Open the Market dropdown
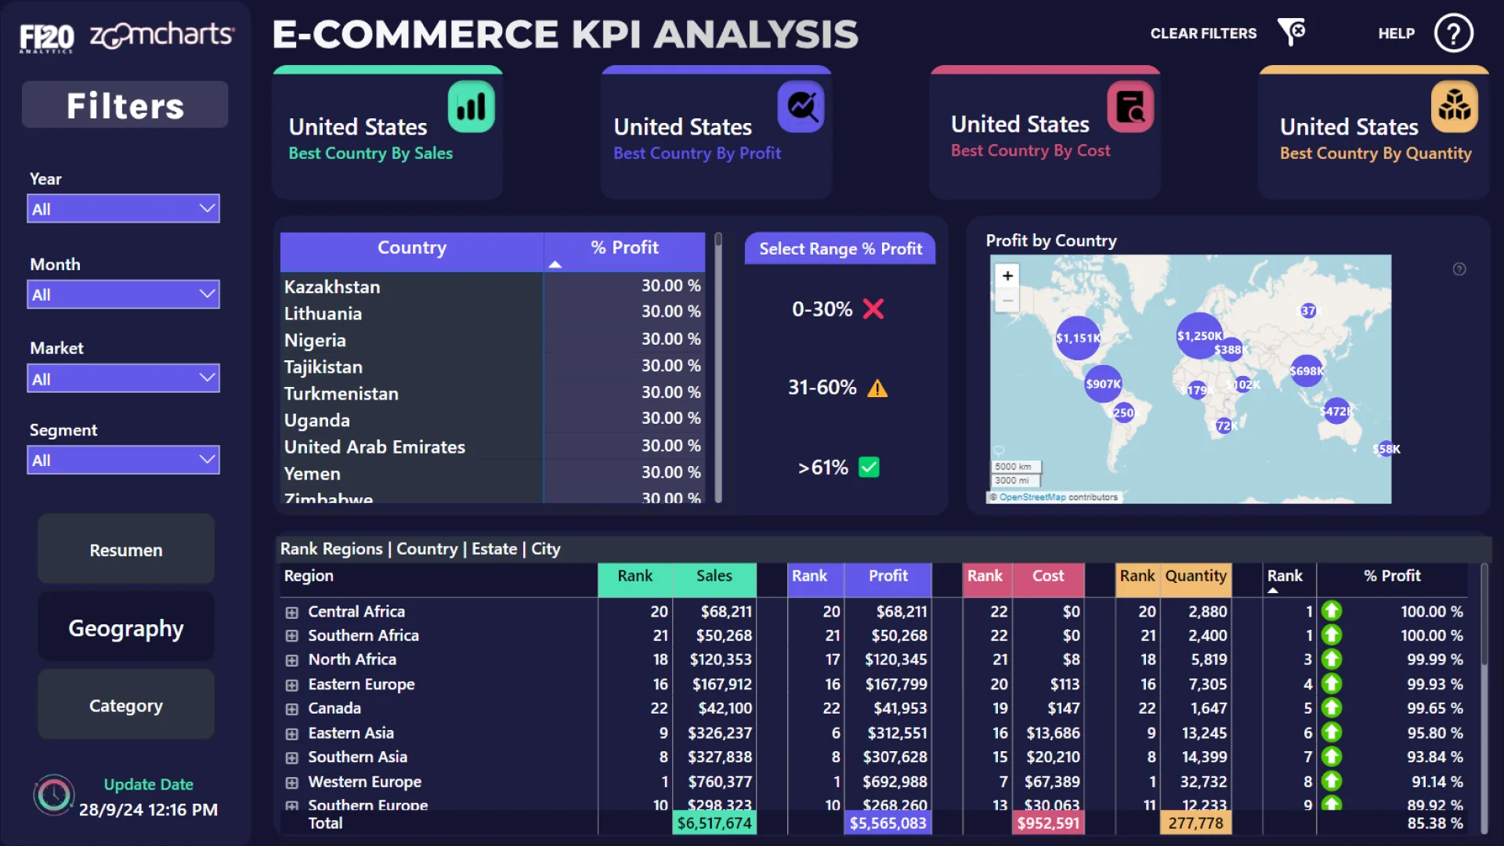Image resolution: width=1504 pixels, height=846 pixels. (123, 379)
